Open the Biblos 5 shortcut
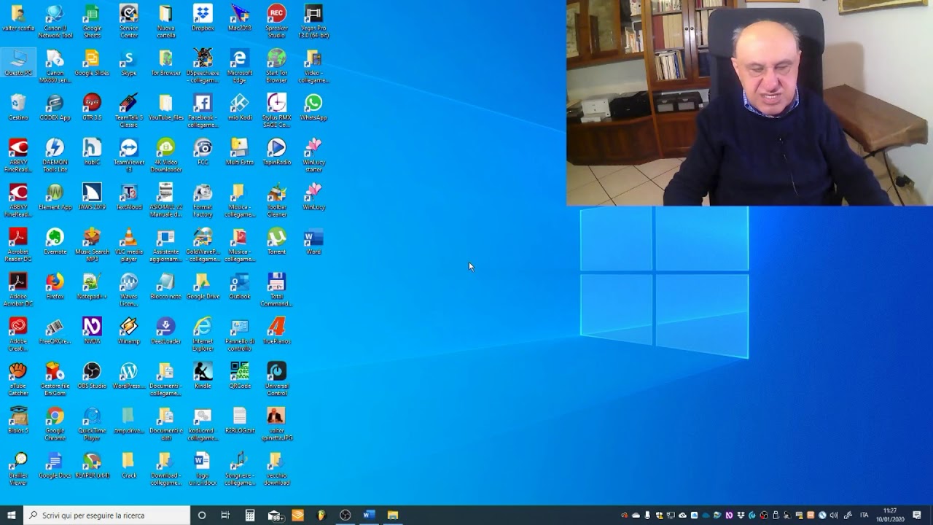Image resolution: width=933 pixels, height=525 pixels. [x=18, y=420]
